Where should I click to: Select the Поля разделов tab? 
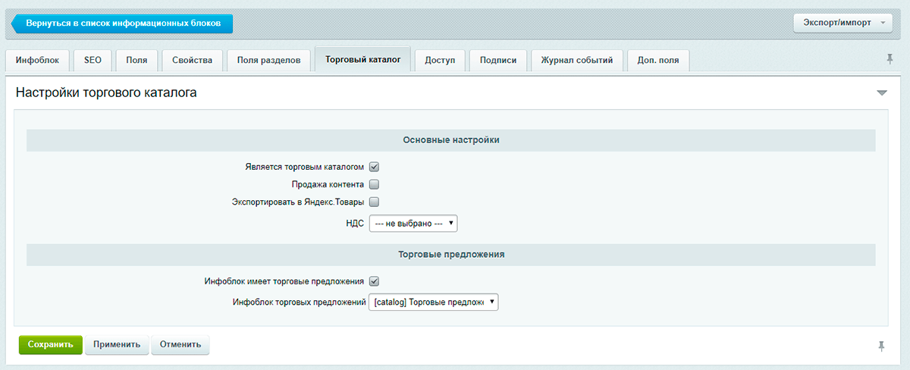[268, 60]
